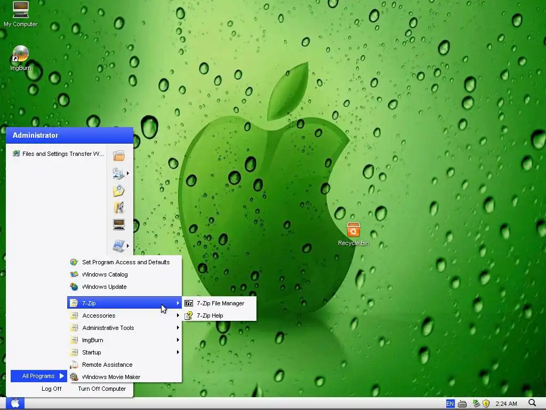Screen dimensions: 546x410
Task: Click the EN language indicator in tray
Action: (x=450, y=404)
